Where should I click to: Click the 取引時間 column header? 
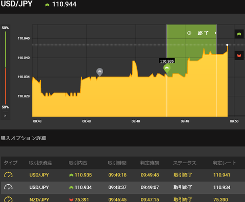click(x=117, y=163)
